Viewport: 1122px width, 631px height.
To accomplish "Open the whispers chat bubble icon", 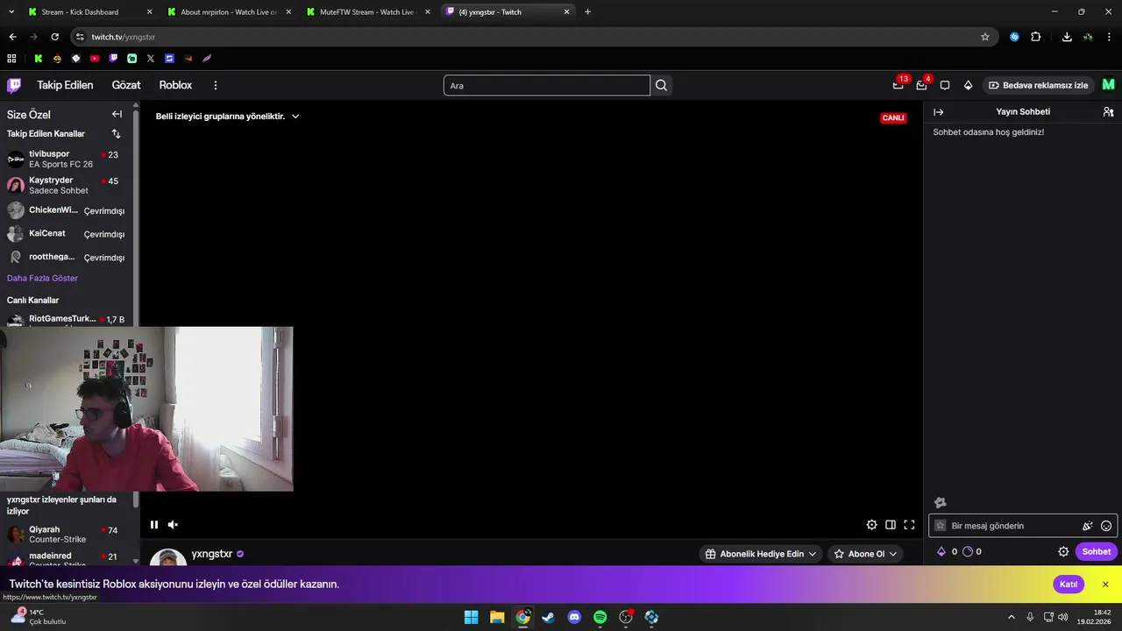I will coord(945,85).
